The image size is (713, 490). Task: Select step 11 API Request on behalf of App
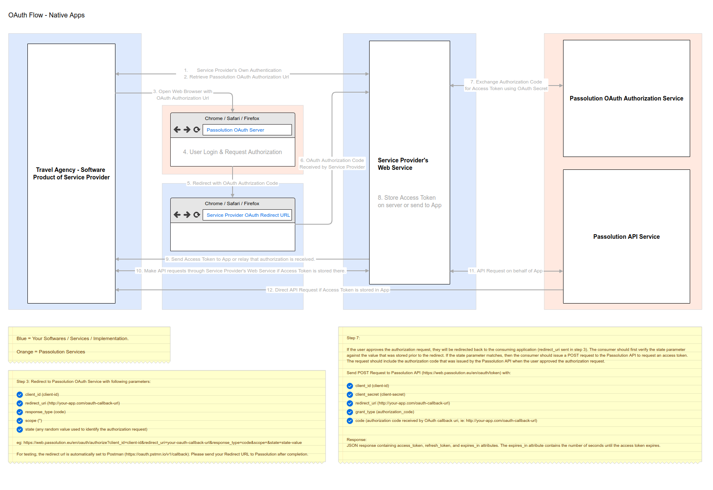[x=506, y=271]
